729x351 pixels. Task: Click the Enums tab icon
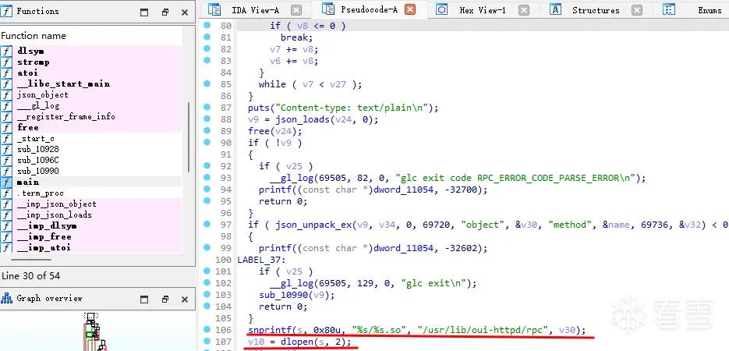pyautogui.click(x=668, y=9)
